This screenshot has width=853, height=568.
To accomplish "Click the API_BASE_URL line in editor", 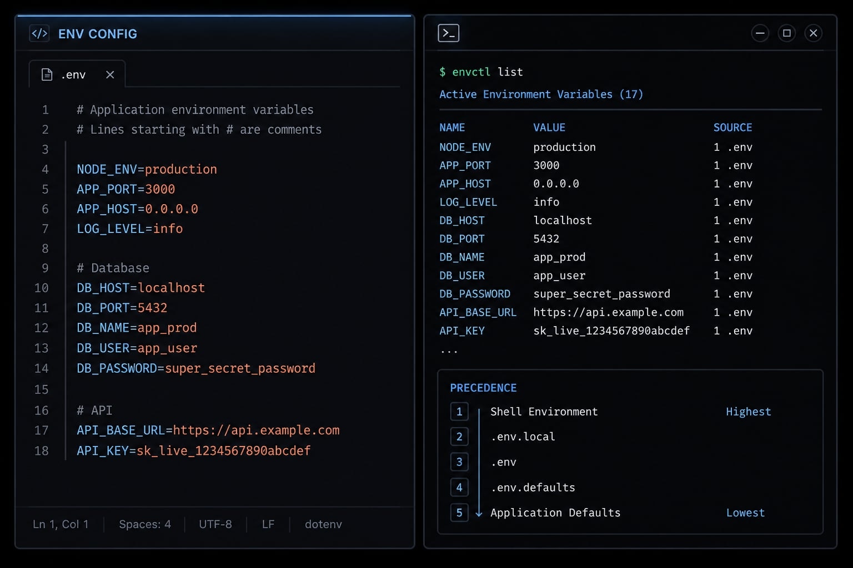I will [x=208, y=430].
